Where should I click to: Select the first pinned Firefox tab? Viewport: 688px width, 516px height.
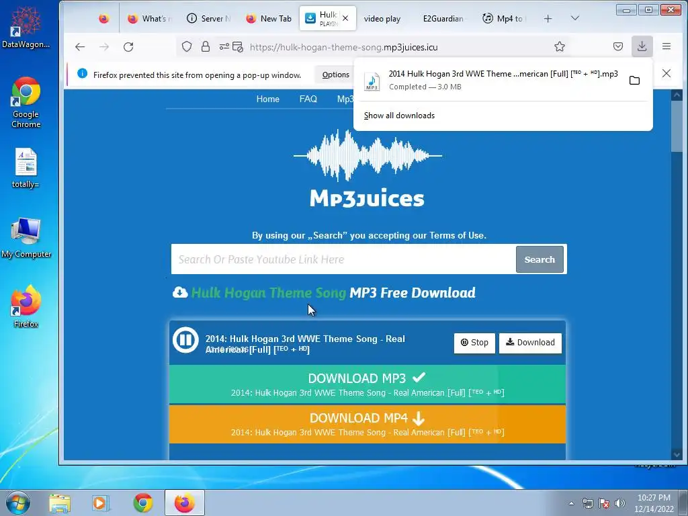click(104, 18)
